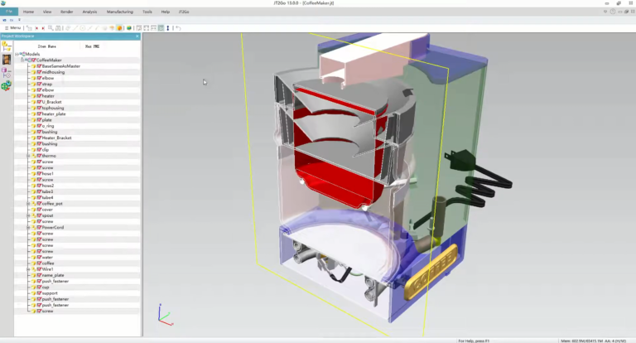
Task: Click the blue vertical double-arrow toolbar icon
Action: [168, 28]
